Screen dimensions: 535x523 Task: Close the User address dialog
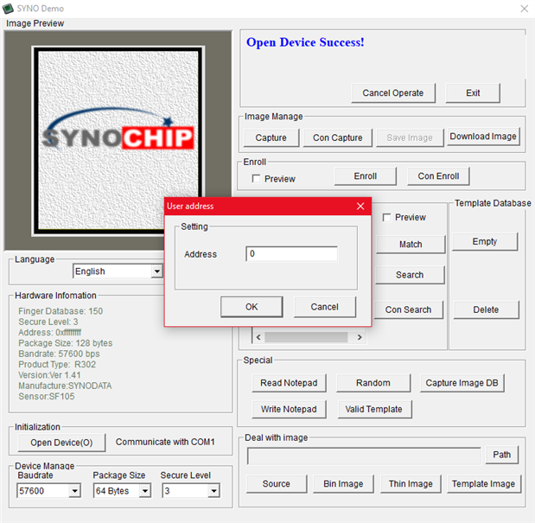coord(360,206)
